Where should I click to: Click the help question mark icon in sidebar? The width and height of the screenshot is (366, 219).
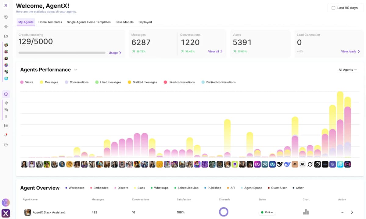pyautogui.click(x=6, y=145)
